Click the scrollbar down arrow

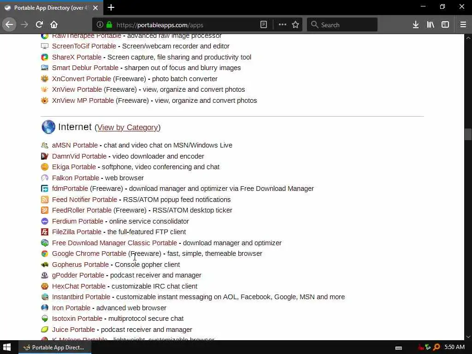[x=468, y=337]
